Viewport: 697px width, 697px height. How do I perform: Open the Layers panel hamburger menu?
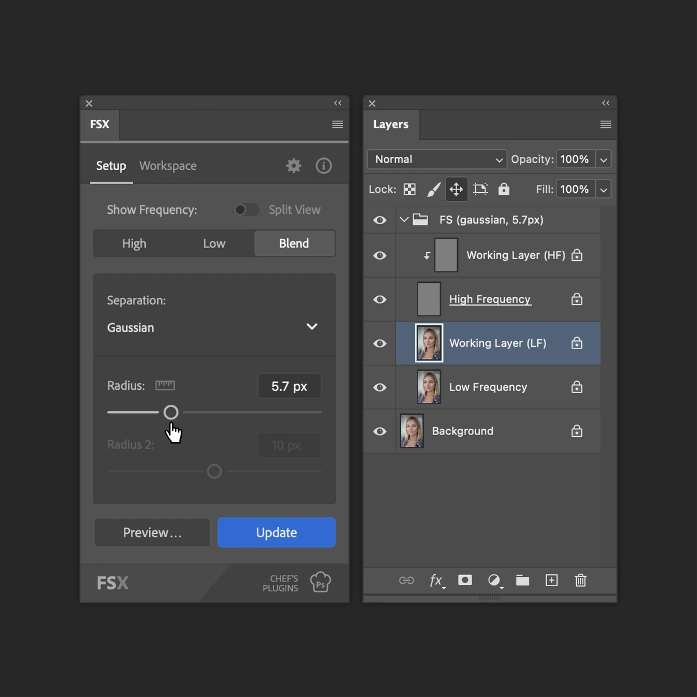point(606,124)
